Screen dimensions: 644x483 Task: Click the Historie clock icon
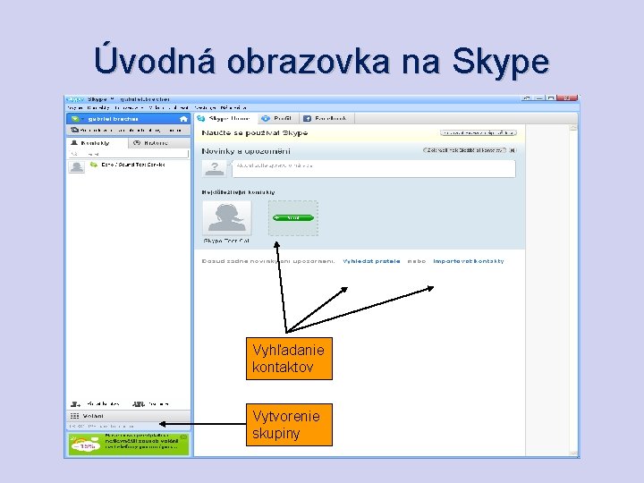pos(137,143)
